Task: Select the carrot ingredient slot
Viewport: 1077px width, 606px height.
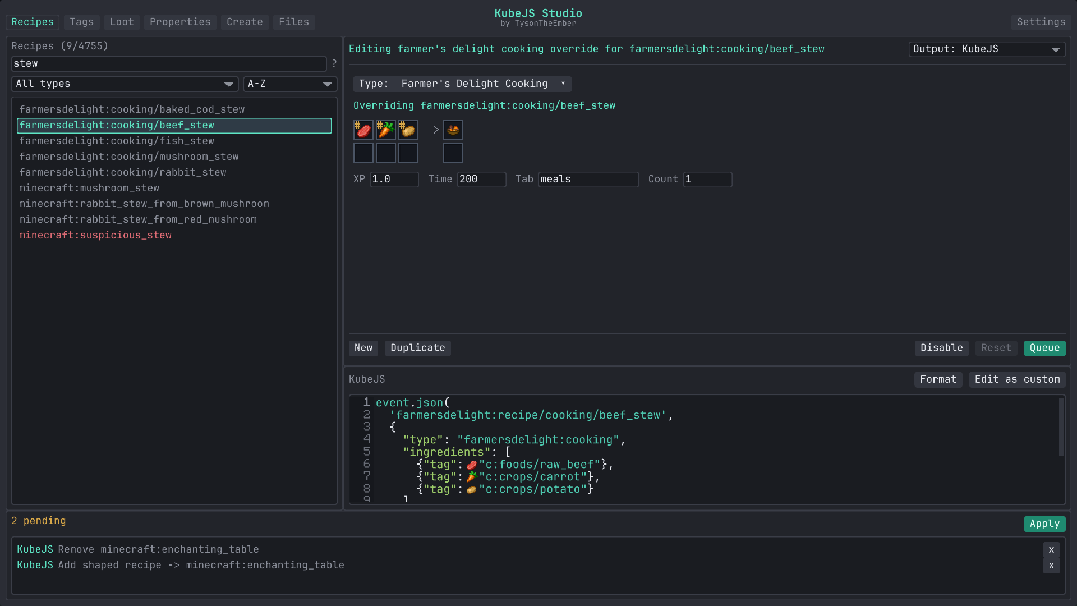Action: (386, 130)
